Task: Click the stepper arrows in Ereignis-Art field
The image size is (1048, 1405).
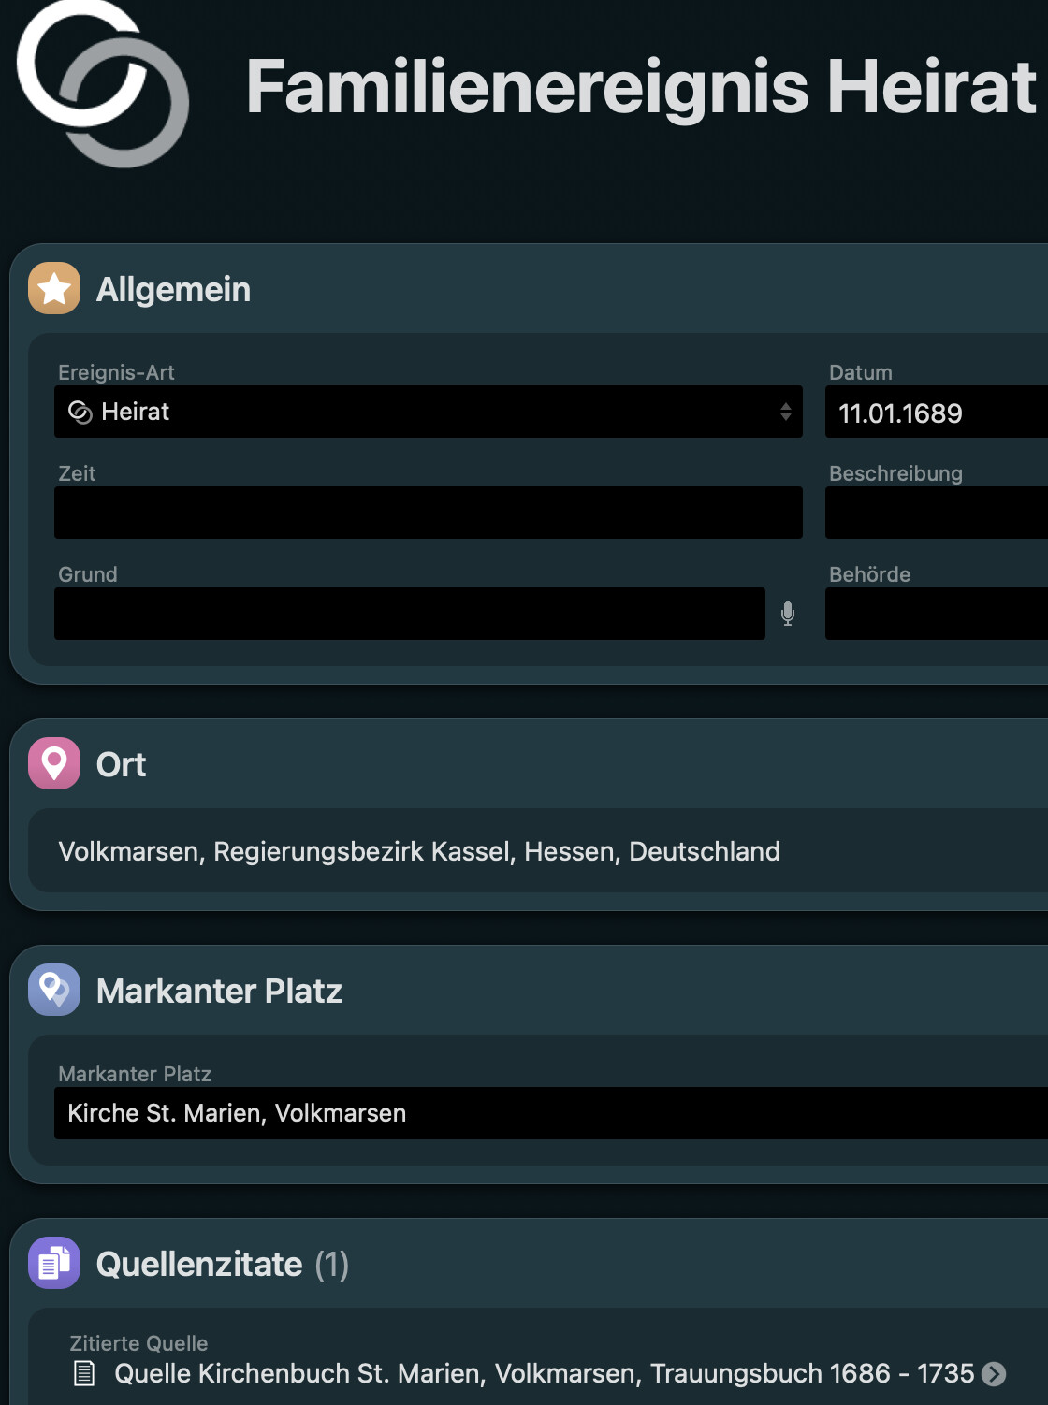Action: click(x=786, y=412)
